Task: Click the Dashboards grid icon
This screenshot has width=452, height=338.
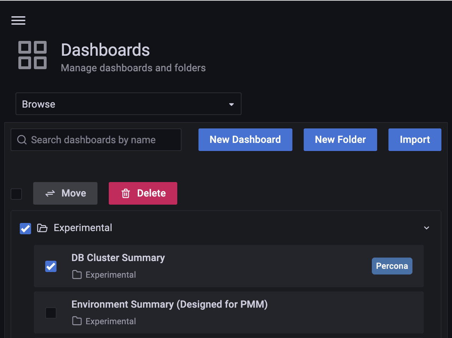Action: pos(32,55)
